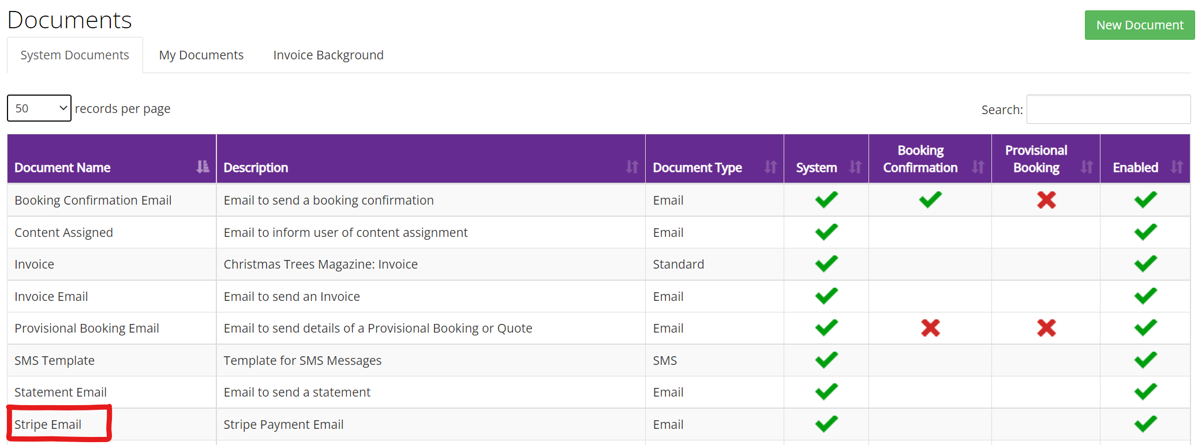Open Invoice Email document
Image resolution: width=1198 pixels, height=445 pixels.
click(x=51, y=296)
